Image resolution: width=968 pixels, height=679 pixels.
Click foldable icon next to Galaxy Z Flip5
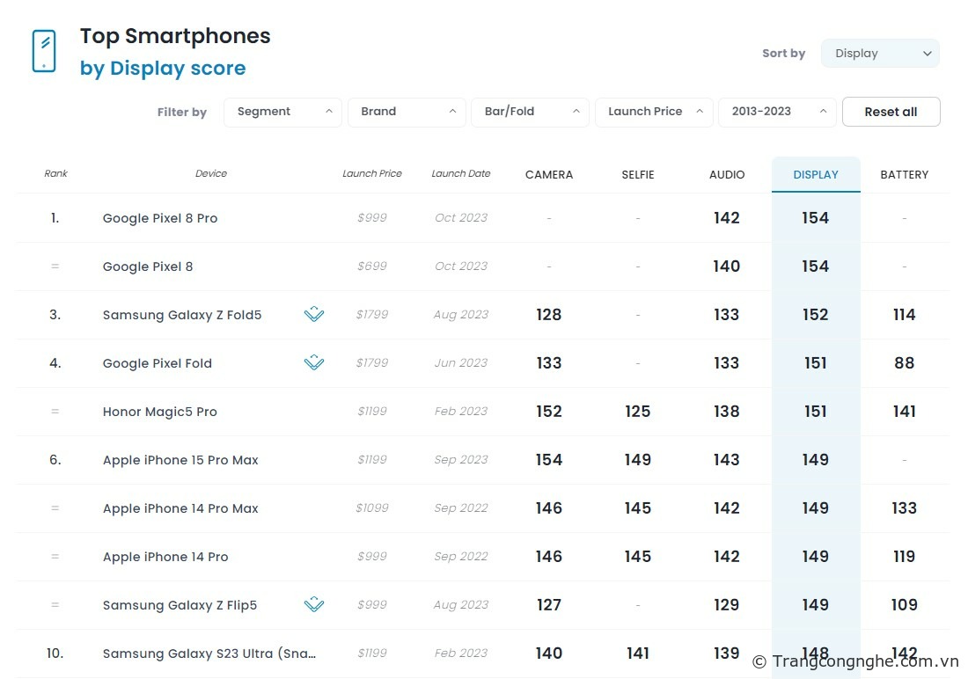(314, 605)
